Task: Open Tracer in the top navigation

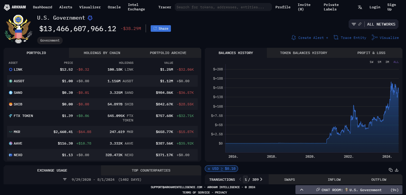Action: (165, 7)
